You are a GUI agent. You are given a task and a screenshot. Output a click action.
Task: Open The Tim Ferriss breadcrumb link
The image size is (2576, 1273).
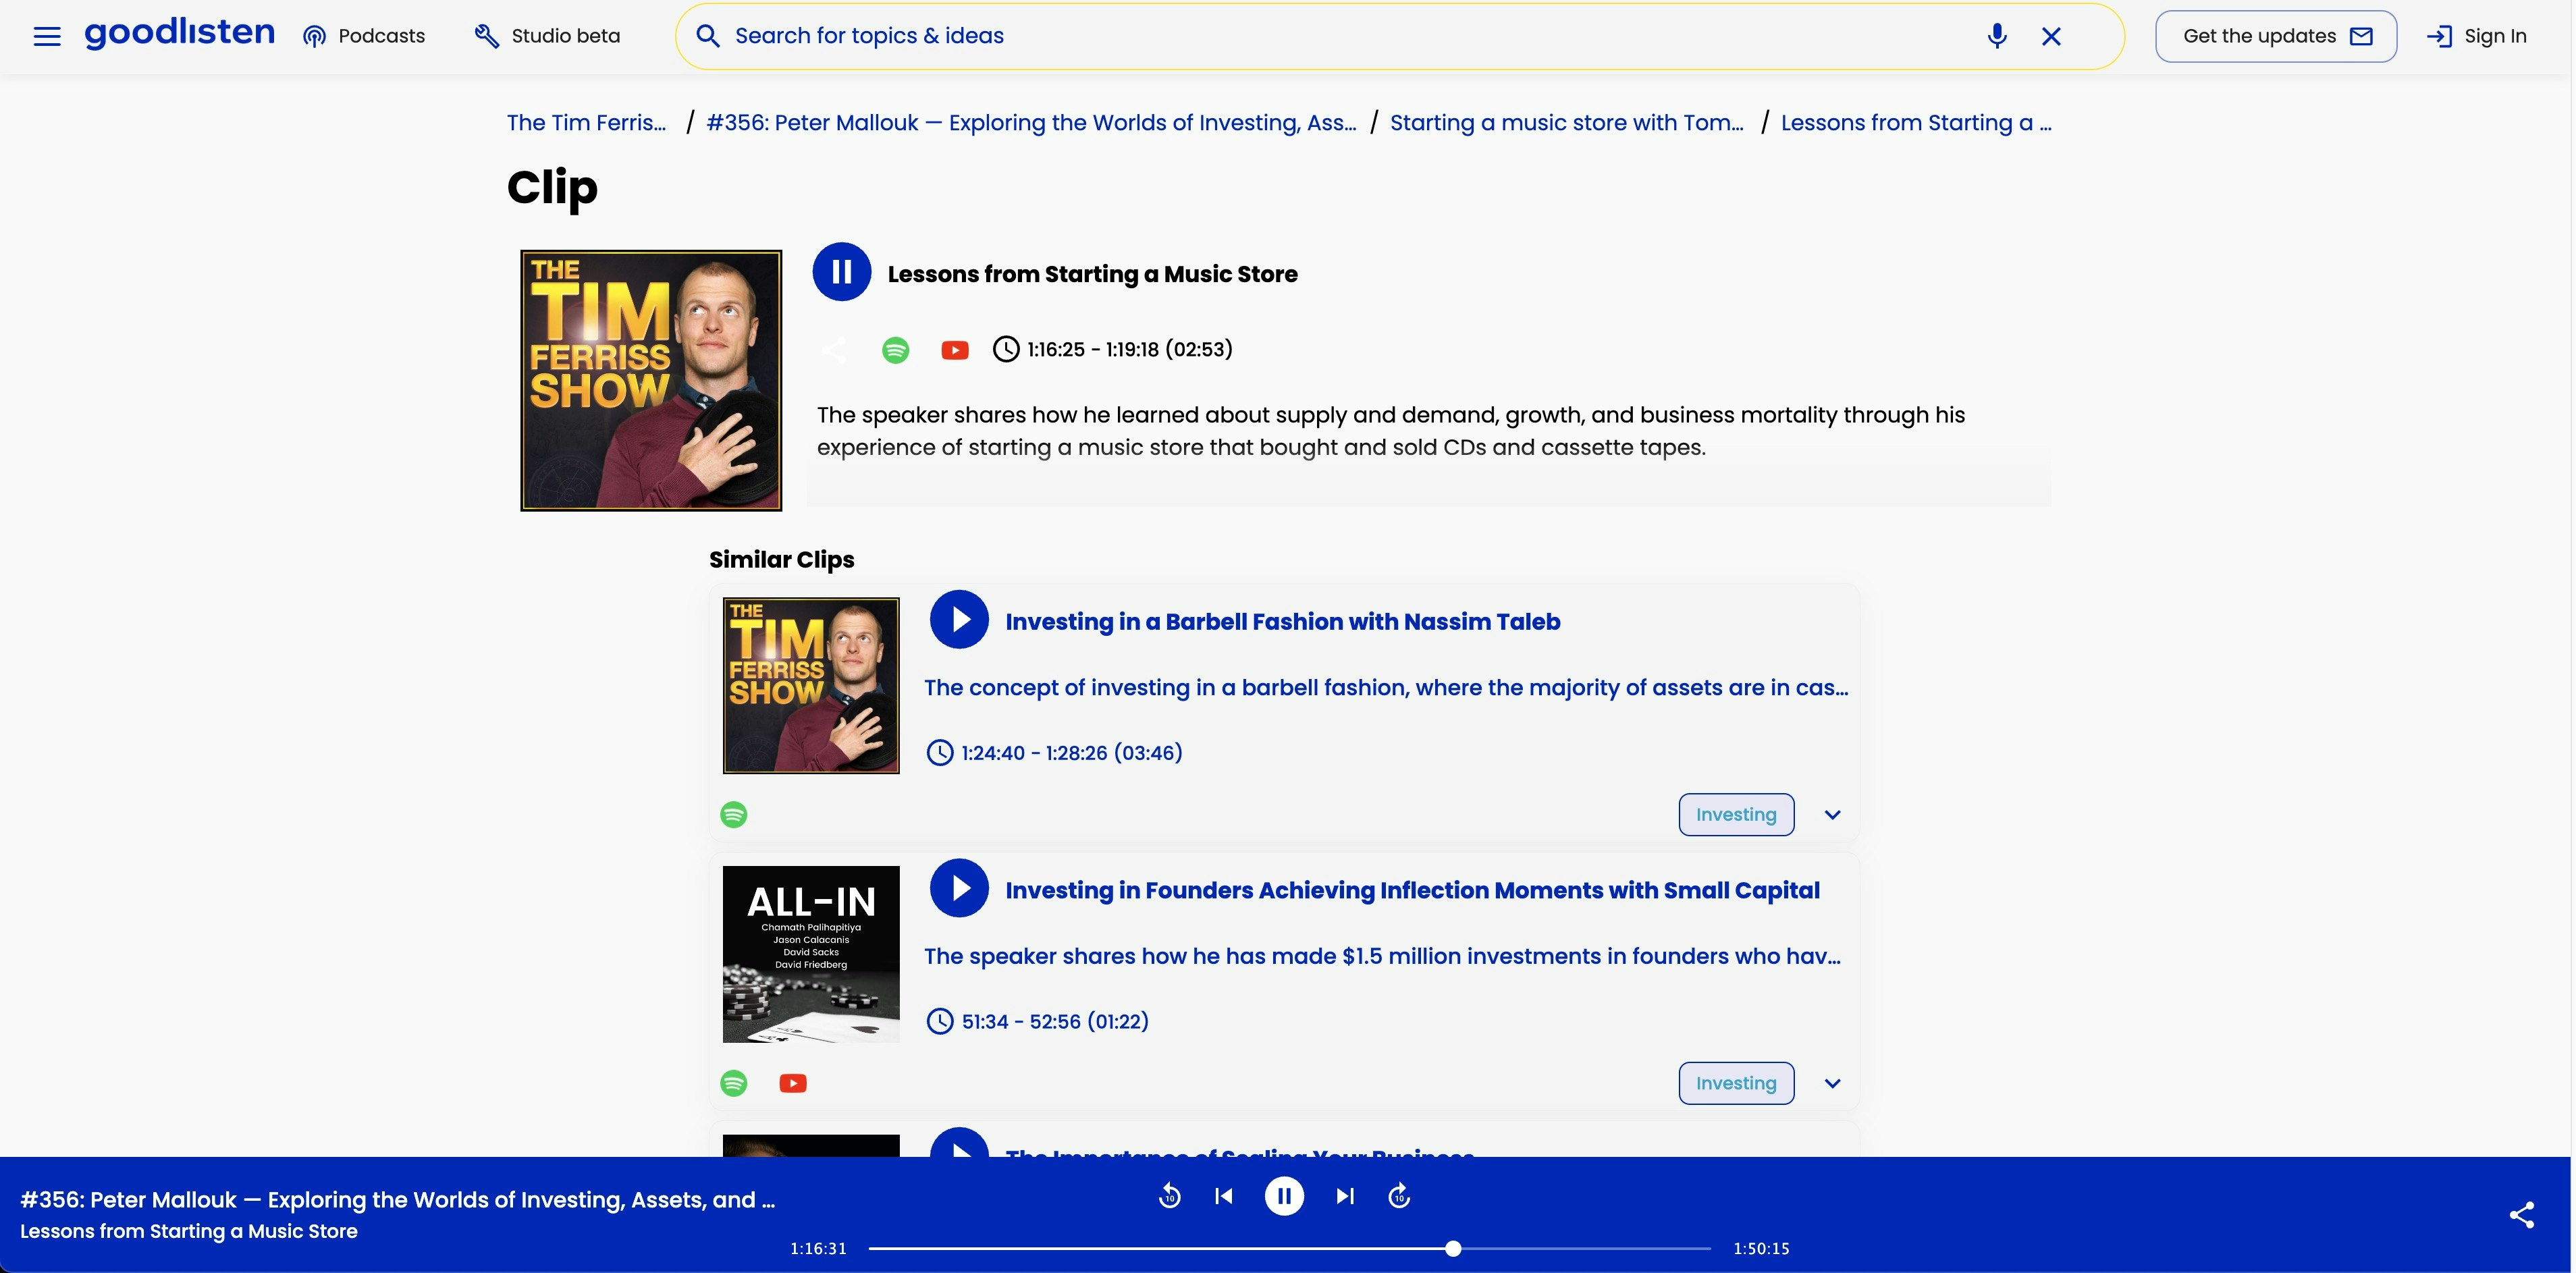point(586,123)
